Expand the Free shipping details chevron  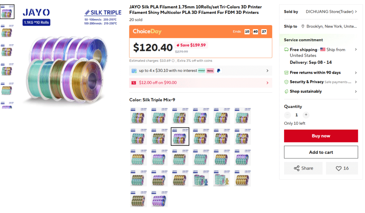(356, 49)
